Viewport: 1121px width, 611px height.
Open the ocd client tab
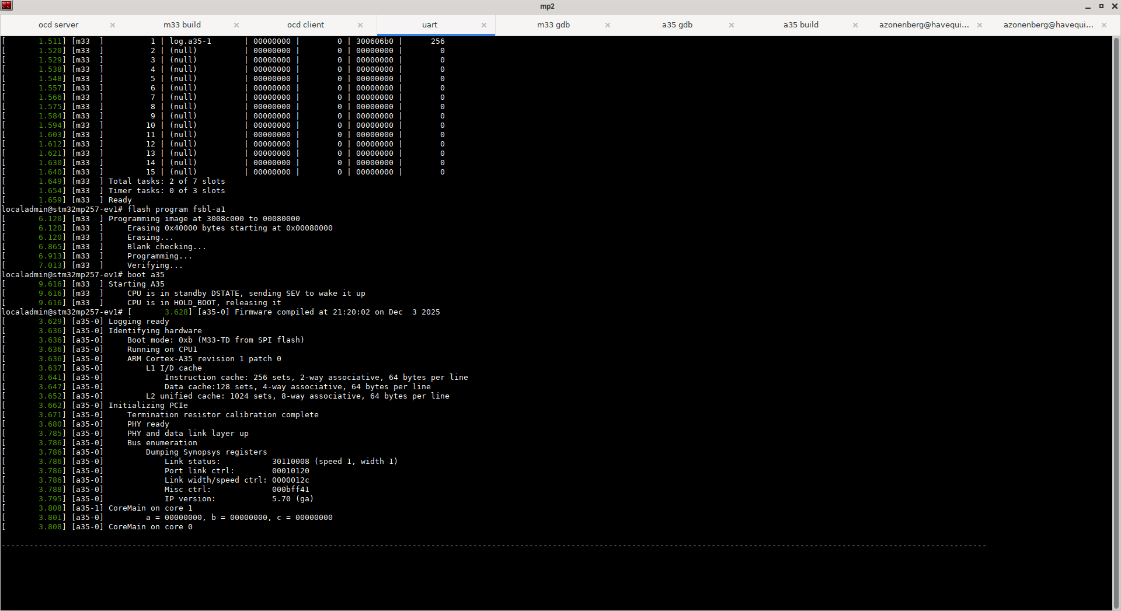[x=305, y=25]
